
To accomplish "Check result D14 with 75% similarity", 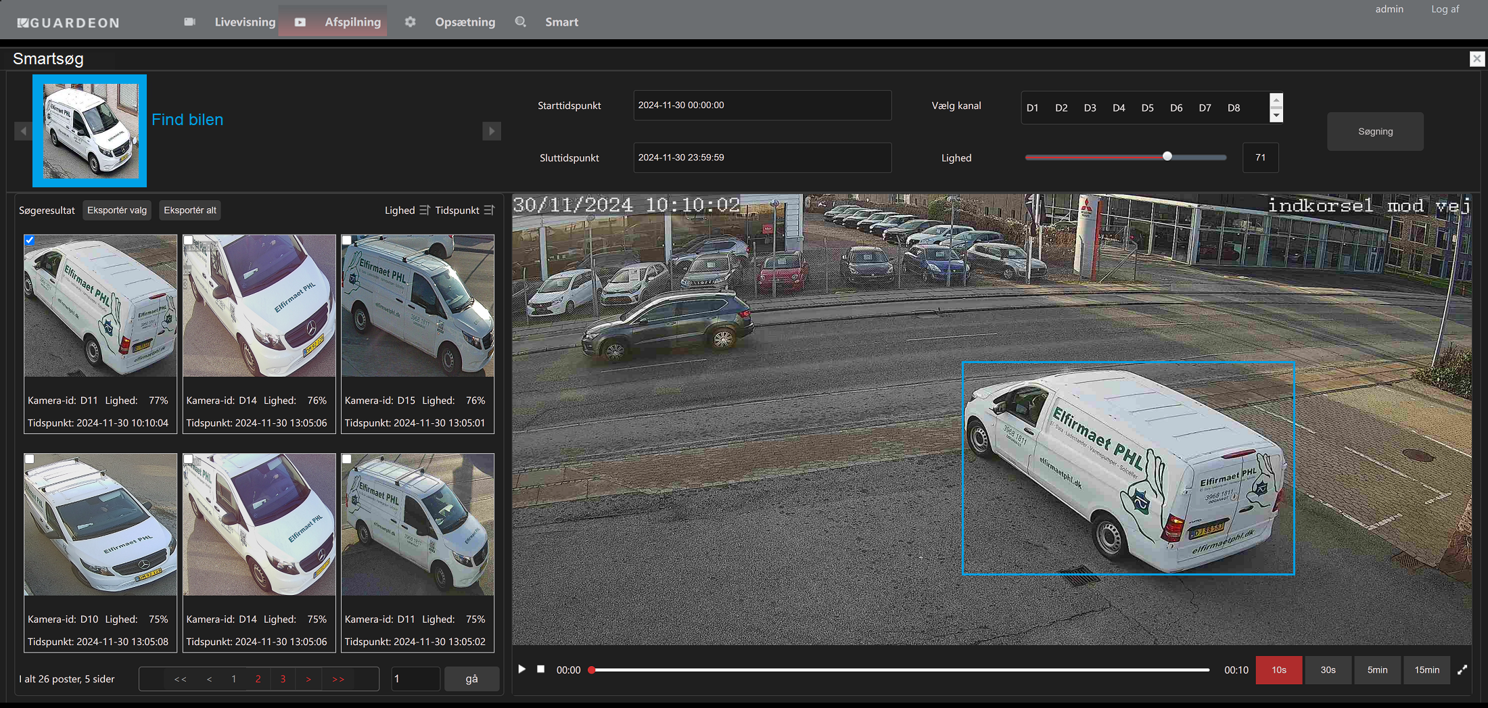I will tap(188, 458).
